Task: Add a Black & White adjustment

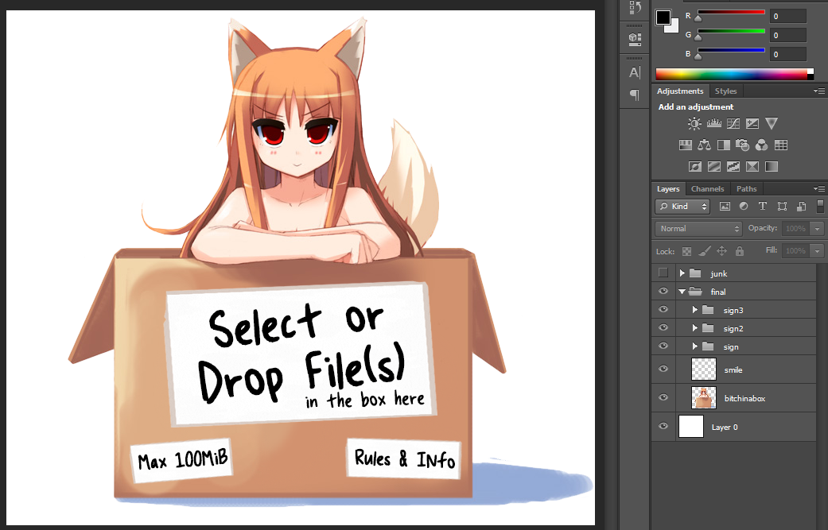Action: [x=724, y=145]
